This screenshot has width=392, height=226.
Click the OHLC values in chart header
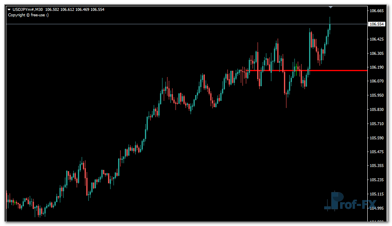(74, 10)
